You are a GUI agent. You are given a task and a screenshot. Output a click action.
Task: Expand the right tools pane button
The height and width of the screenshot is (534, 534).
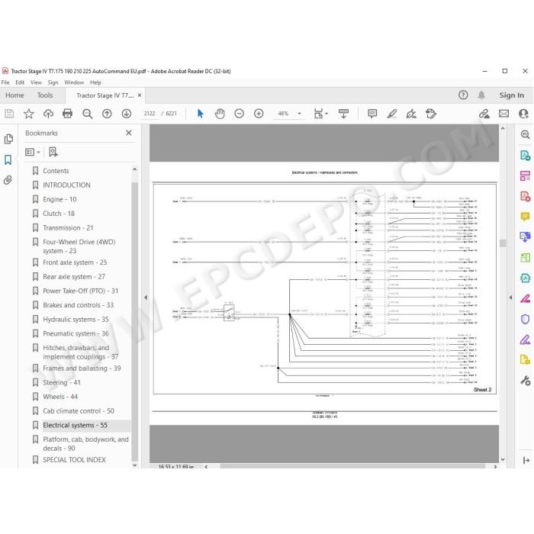tap(526, 461)
